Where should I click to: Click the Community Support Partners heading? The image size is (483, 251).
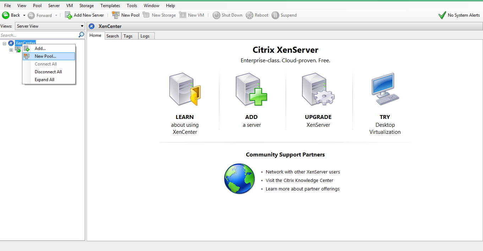[285, 155]
